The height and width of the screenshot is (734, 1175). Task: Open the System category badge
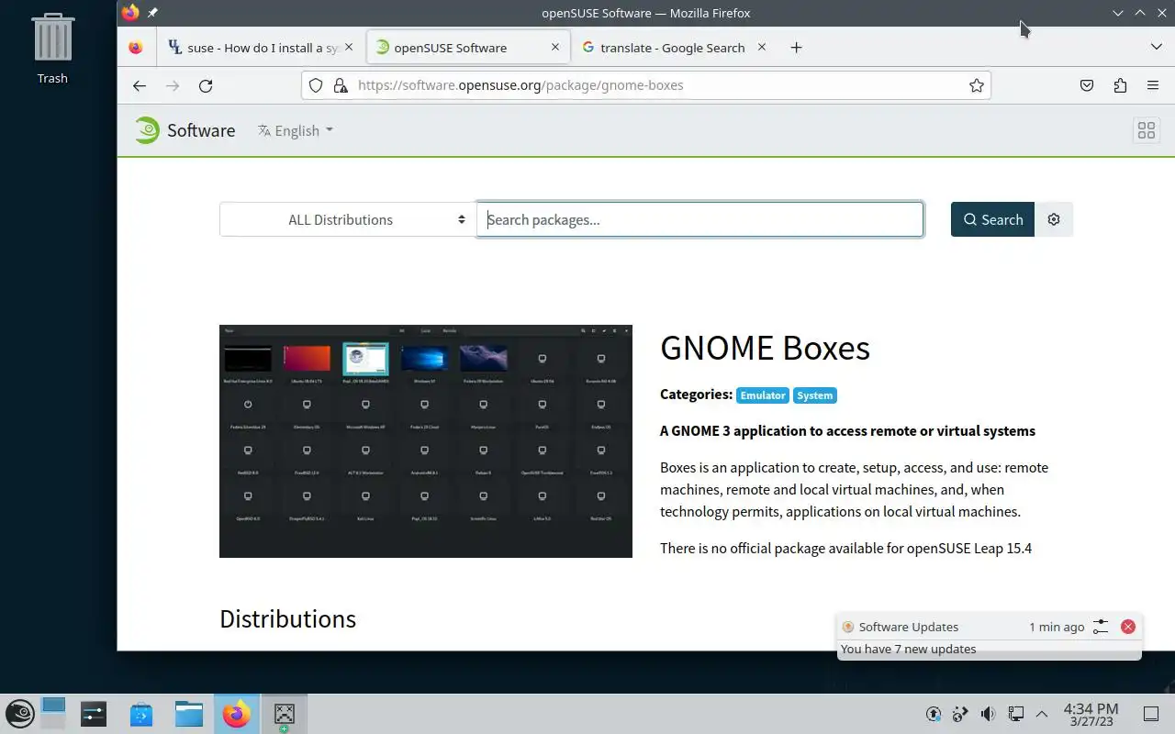click(814, 395)
